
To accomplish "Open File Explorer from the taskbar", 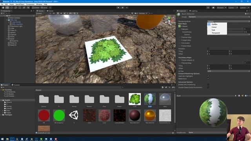I will 7,139.
